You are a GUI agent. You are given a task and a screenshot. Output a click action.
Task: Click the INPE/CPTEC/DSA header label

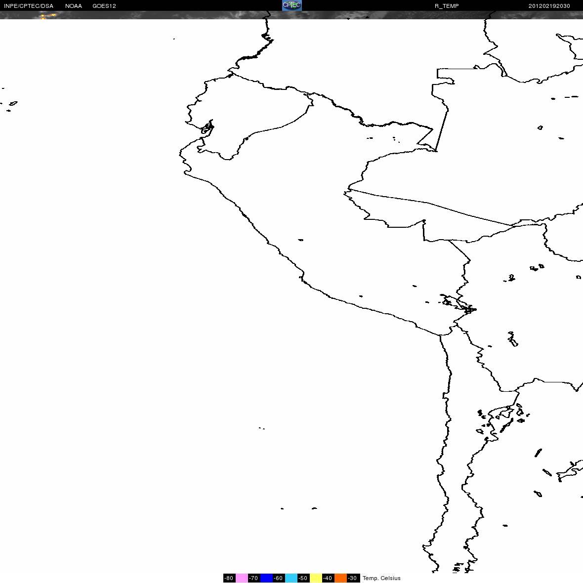coord(29,6)
